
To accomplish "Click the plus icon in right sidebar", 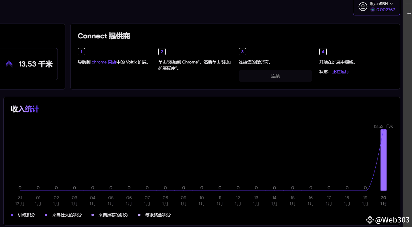I will (409, 14).
